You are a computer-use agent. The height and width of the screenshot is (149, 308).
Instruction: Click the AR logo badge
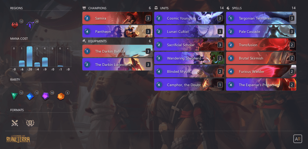tap(297, 139)
